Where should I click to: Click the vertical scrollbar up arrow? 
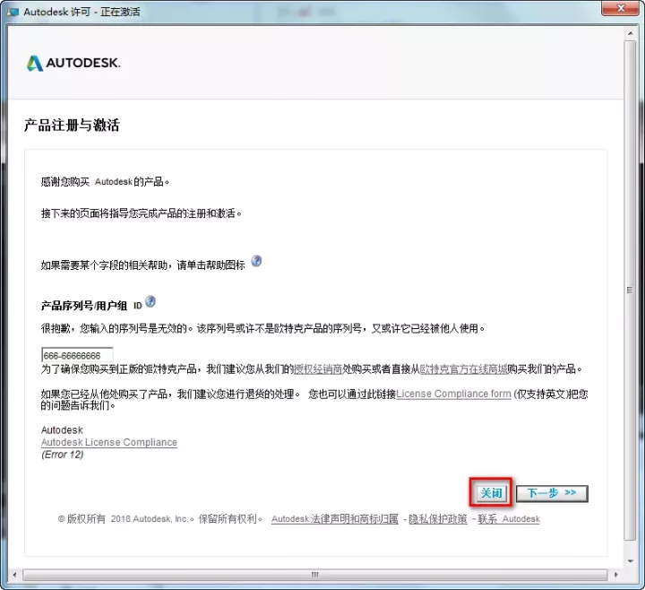click(630, 32)
